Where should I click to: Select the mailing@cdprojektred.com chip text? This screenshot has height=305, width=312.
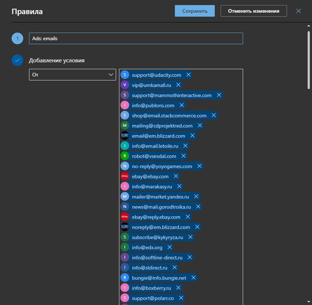pos(162,125)
